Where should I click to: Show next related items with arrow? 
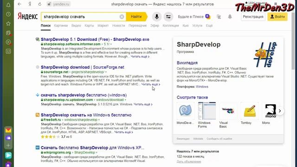click(x=280, y=111)
